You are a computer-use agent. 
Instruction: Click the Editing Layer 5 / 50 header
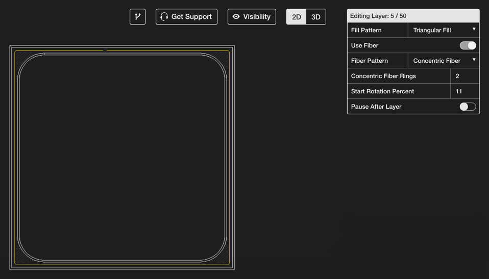413,16
